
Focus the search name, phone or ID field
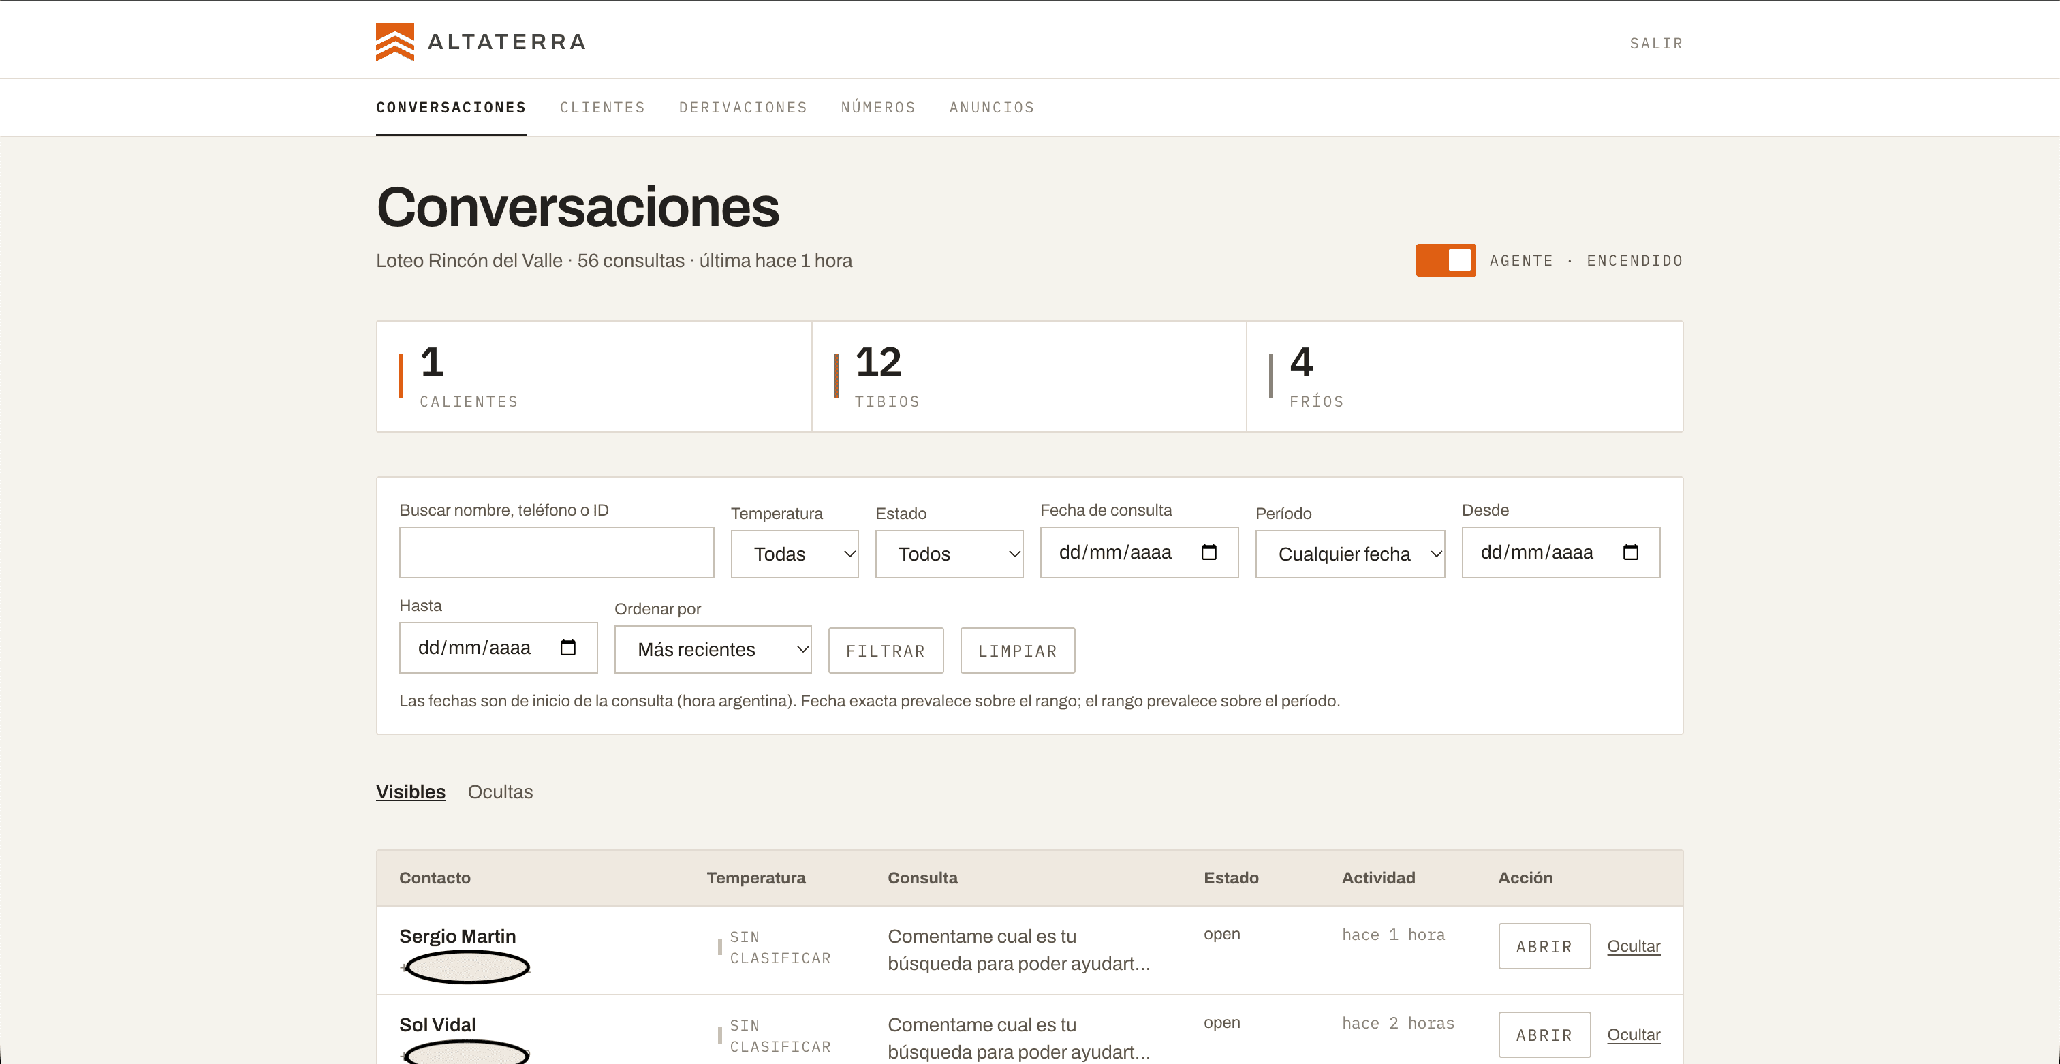pyautogui.click(x=557, y=552)
